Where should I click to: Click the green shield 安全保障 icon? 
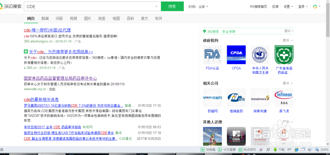coord(204,32)
